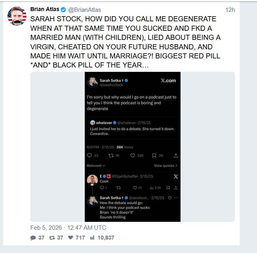The image size is (257, 253).
Task: Open Brian Atlas's profile avatar
Action: [17, 16]
